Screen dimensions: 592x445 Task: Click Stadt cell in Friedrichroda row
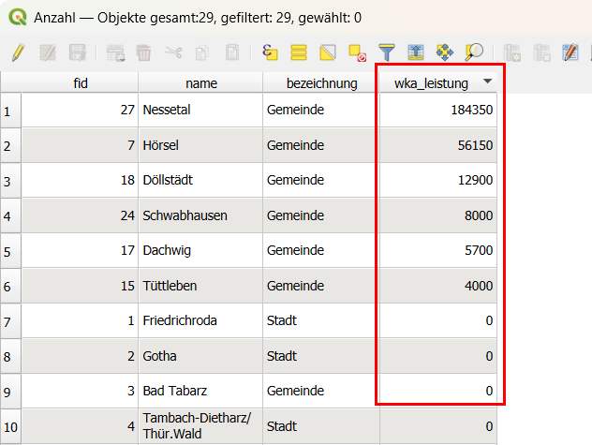[321, 320]
